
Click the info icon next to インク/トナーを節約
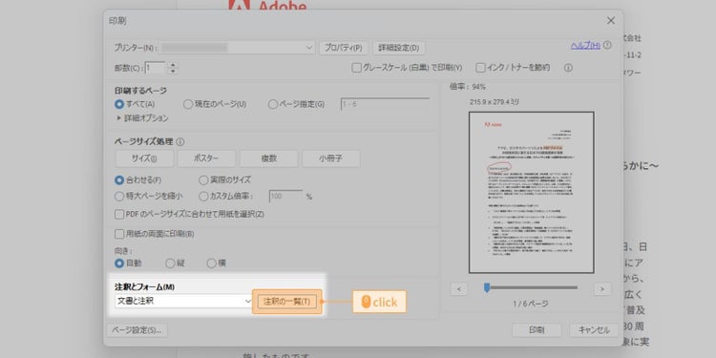pos(568,68)
